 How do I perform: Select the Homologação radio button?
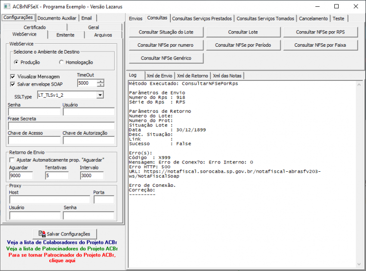[61, 62]
